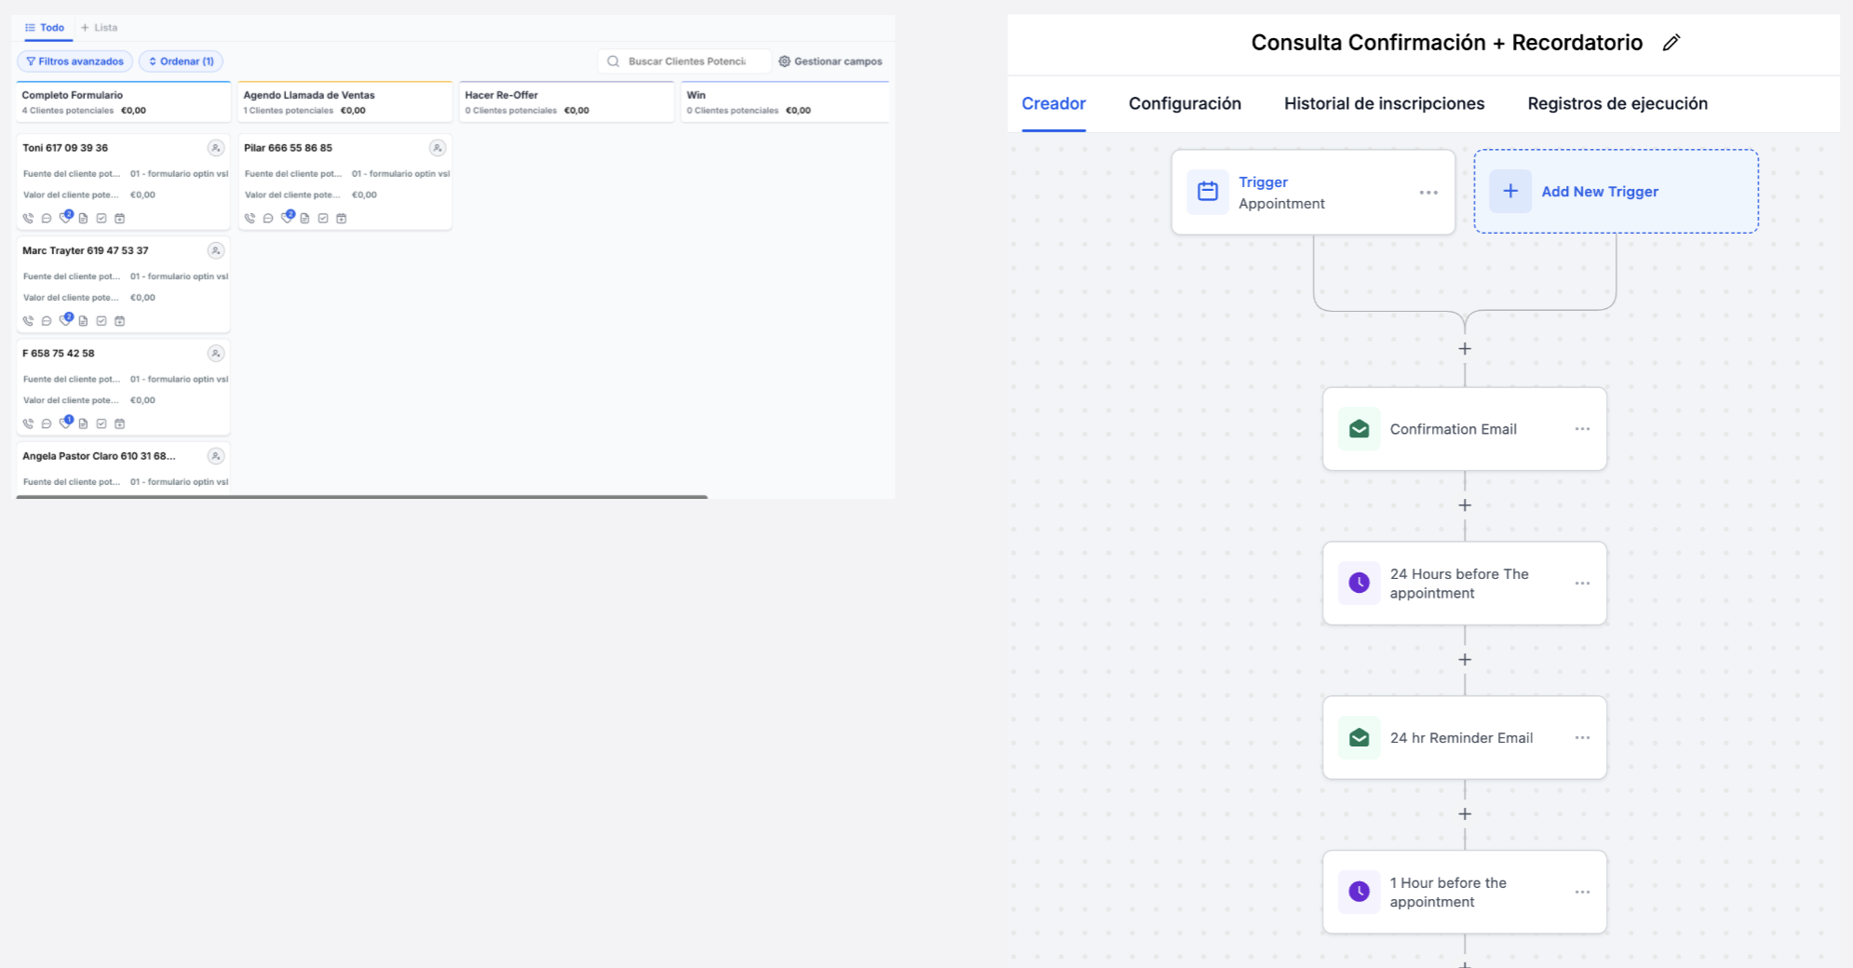Image resolution: width=1853 pixels, height=968 pixels.
Task: Open the notes icon on the F 658 75 42 58 card
Action: coord(83,423)
